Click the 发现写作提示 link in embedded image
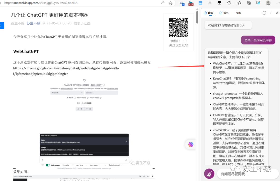Image resolution: width=280 pixels, height=181 pixels. (82, 98)
